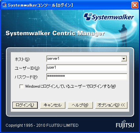Click the Copyright 1995 - 2010 FUJITSU LIMITED text

click(x=42, y=125)
